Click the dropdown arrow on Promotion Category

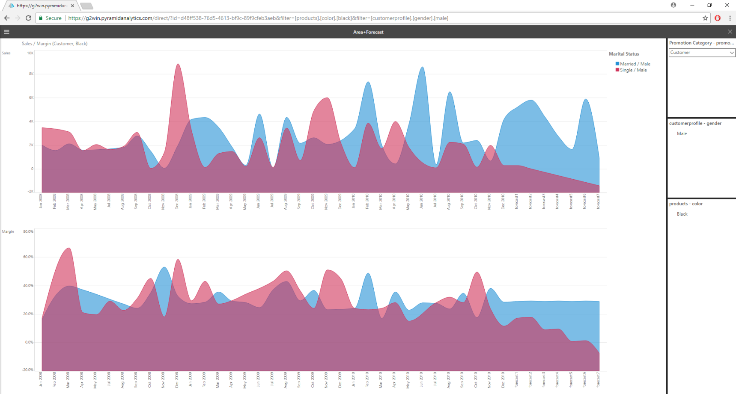731,53
